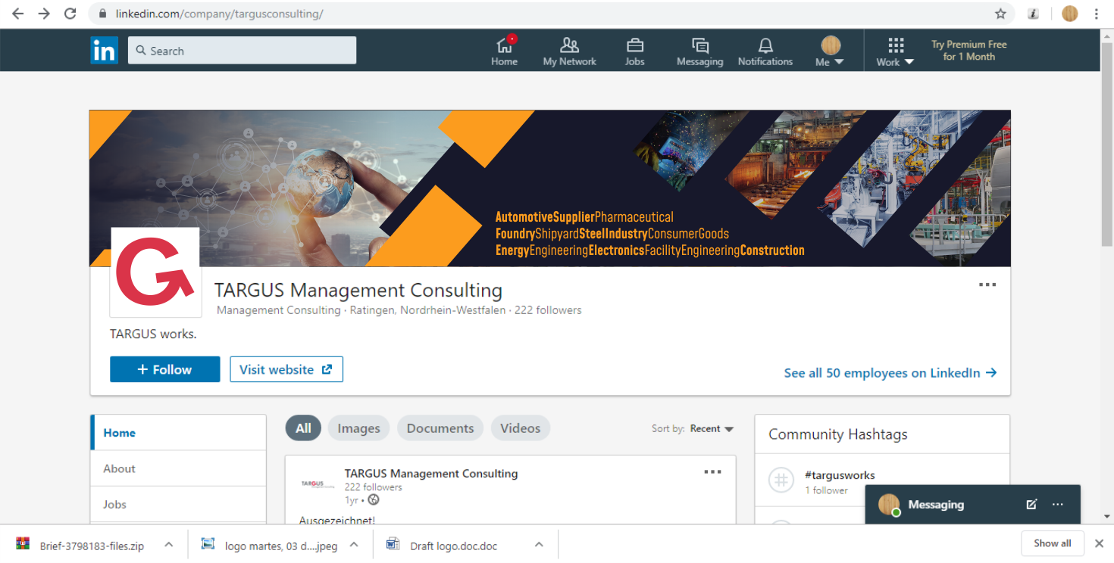Screen dimensions: 1114x563
Task: Open the #targusworks hashtag
Action: coord(840,475)
